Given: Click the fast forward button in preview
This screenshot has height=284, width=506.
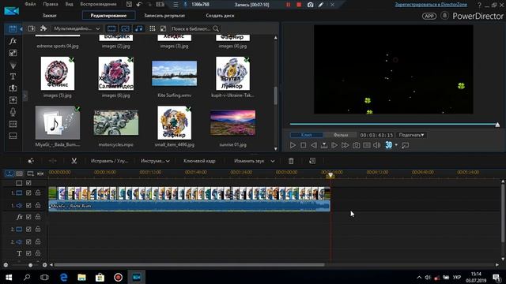Looking at the screenshot, I should [x=345, y=145].
